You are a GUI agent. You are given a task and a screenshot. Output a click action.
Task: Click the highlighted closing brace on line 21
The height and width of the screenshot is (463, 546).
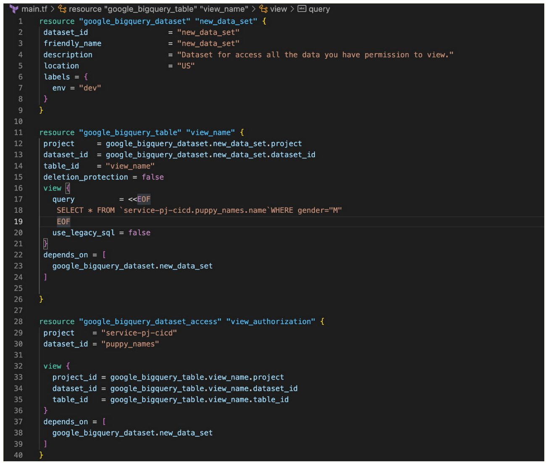(x=46, y=244)
